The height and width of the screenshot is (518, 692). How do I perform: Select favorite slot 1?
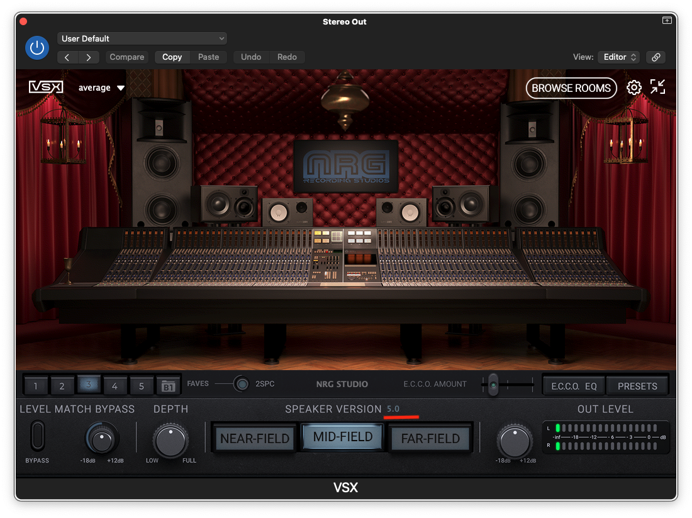coord(36,386)
